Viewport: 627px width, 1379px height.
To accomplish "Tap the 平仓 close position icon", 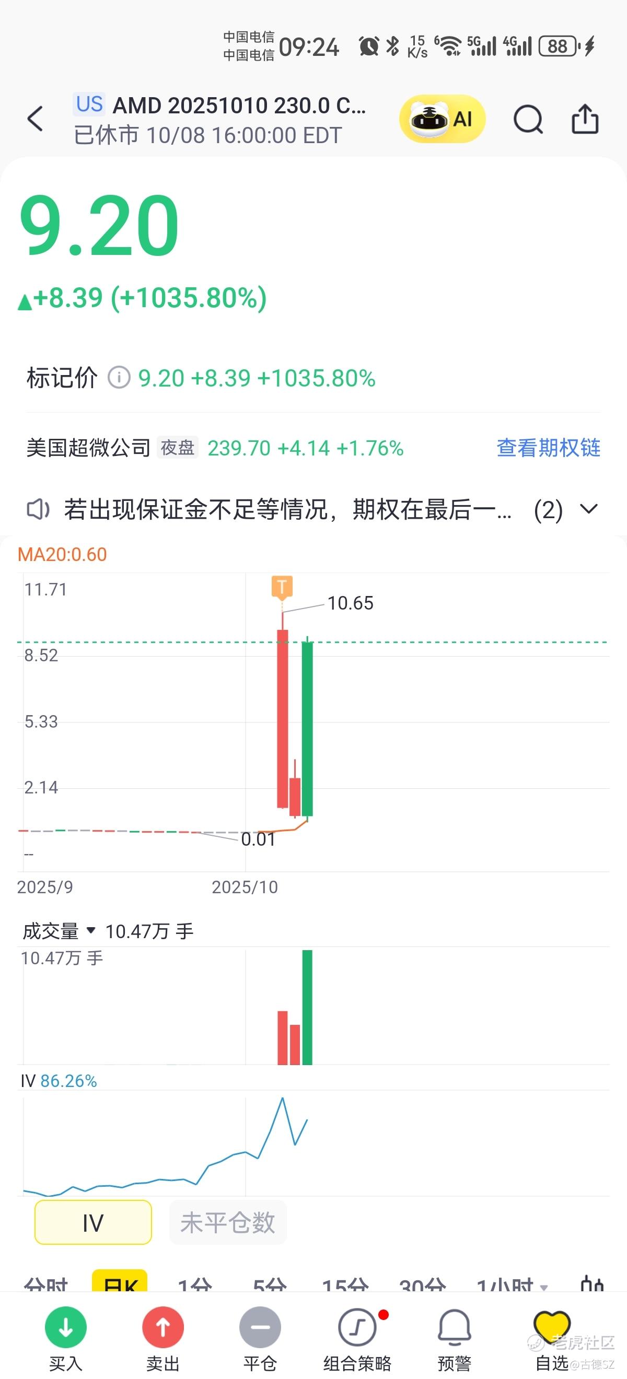I will (260, 1327).
